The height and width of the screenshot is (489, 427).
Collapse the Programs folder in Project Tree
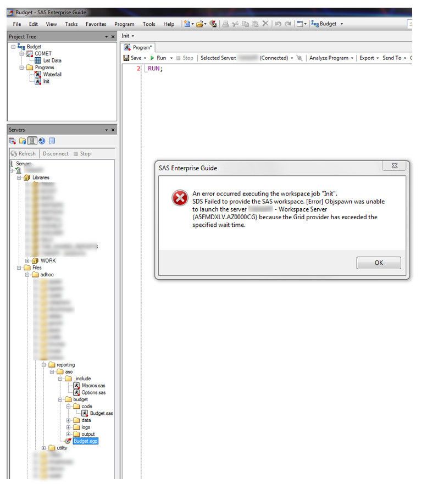click(x=21, y=68)
